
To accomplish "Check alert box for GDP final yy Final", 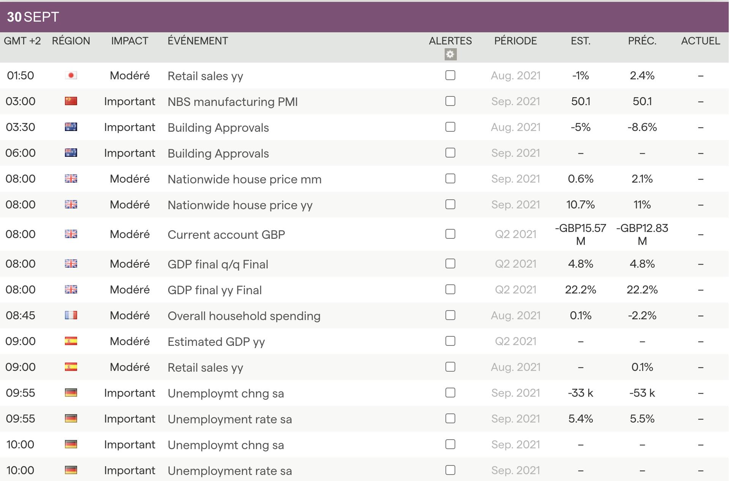I will pos(450,290).
